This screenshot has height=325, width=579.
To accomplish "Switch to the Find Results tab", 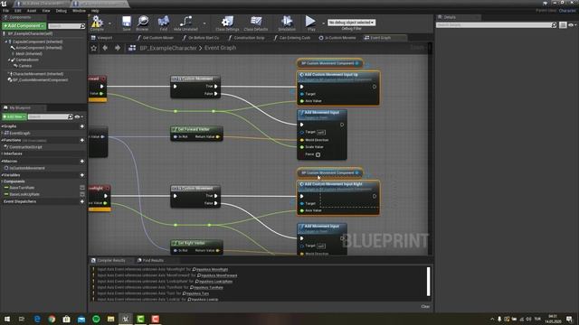I will (x=150, y=261).
